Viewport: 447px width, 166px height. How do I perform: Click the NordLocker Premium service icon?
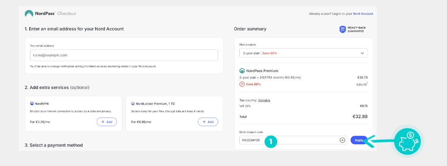coord(133,104)
